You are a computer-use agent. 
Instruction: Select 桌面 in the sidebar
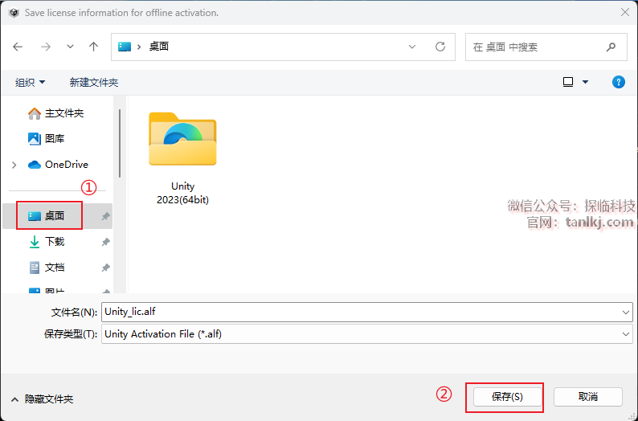[46, 216]
